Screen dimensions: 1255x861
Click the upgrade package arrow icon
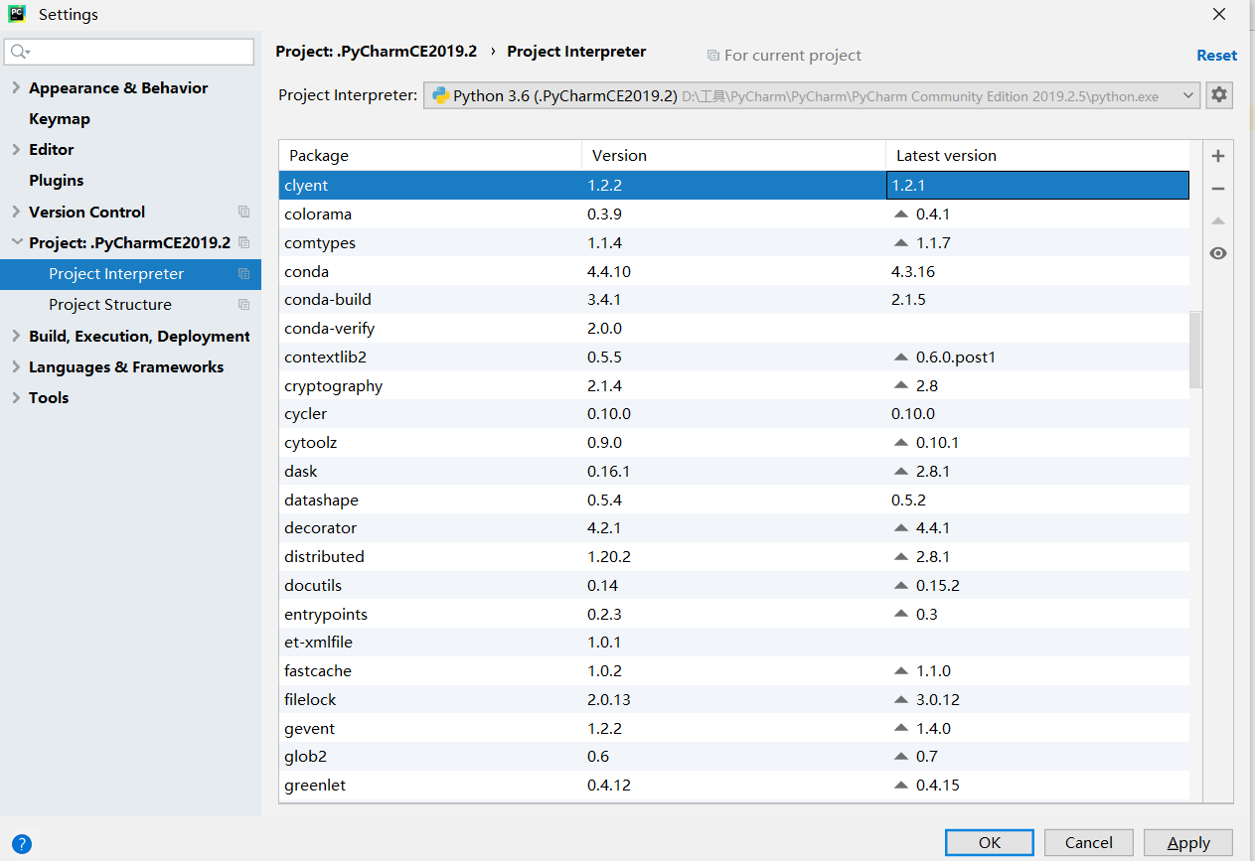click(x=1218, y=220)
